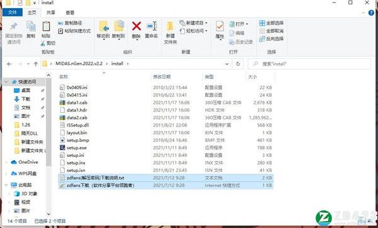The image size is (378, 228).
Task: Click the red Delete icon in ribbon
Action: pos(136,26)
